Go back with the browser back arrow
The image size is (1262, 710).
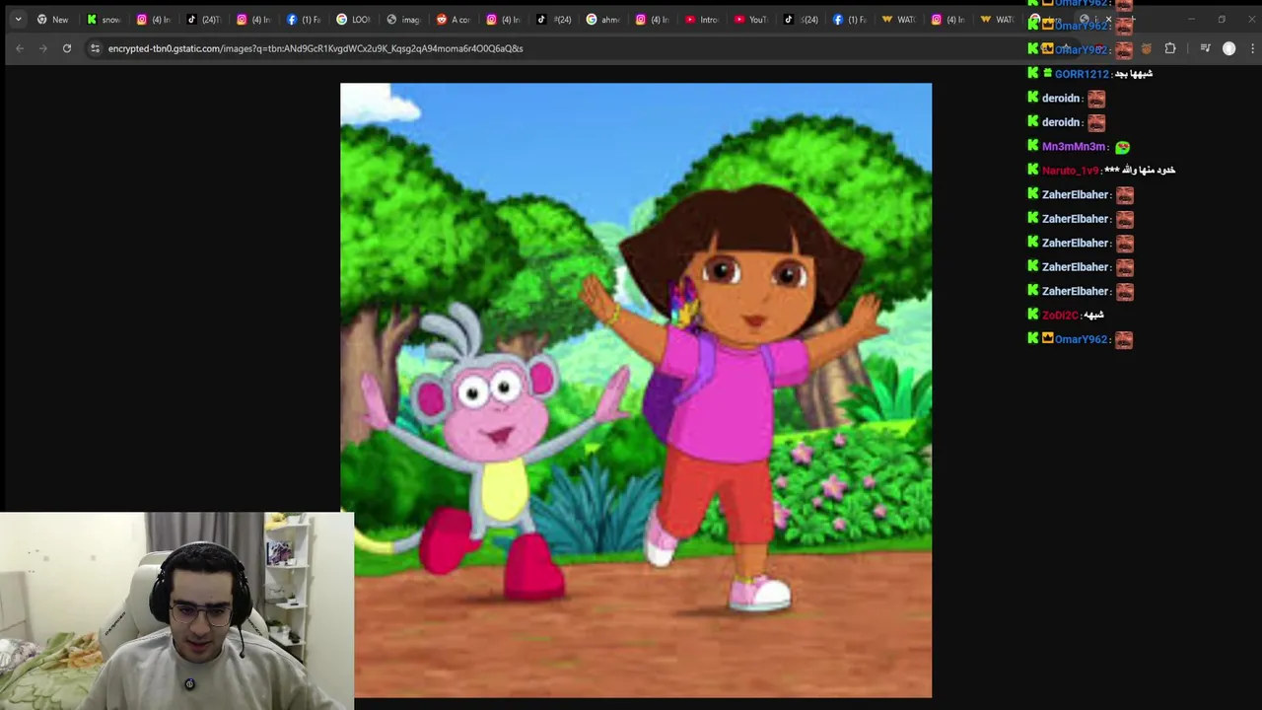tap(20, 48)
